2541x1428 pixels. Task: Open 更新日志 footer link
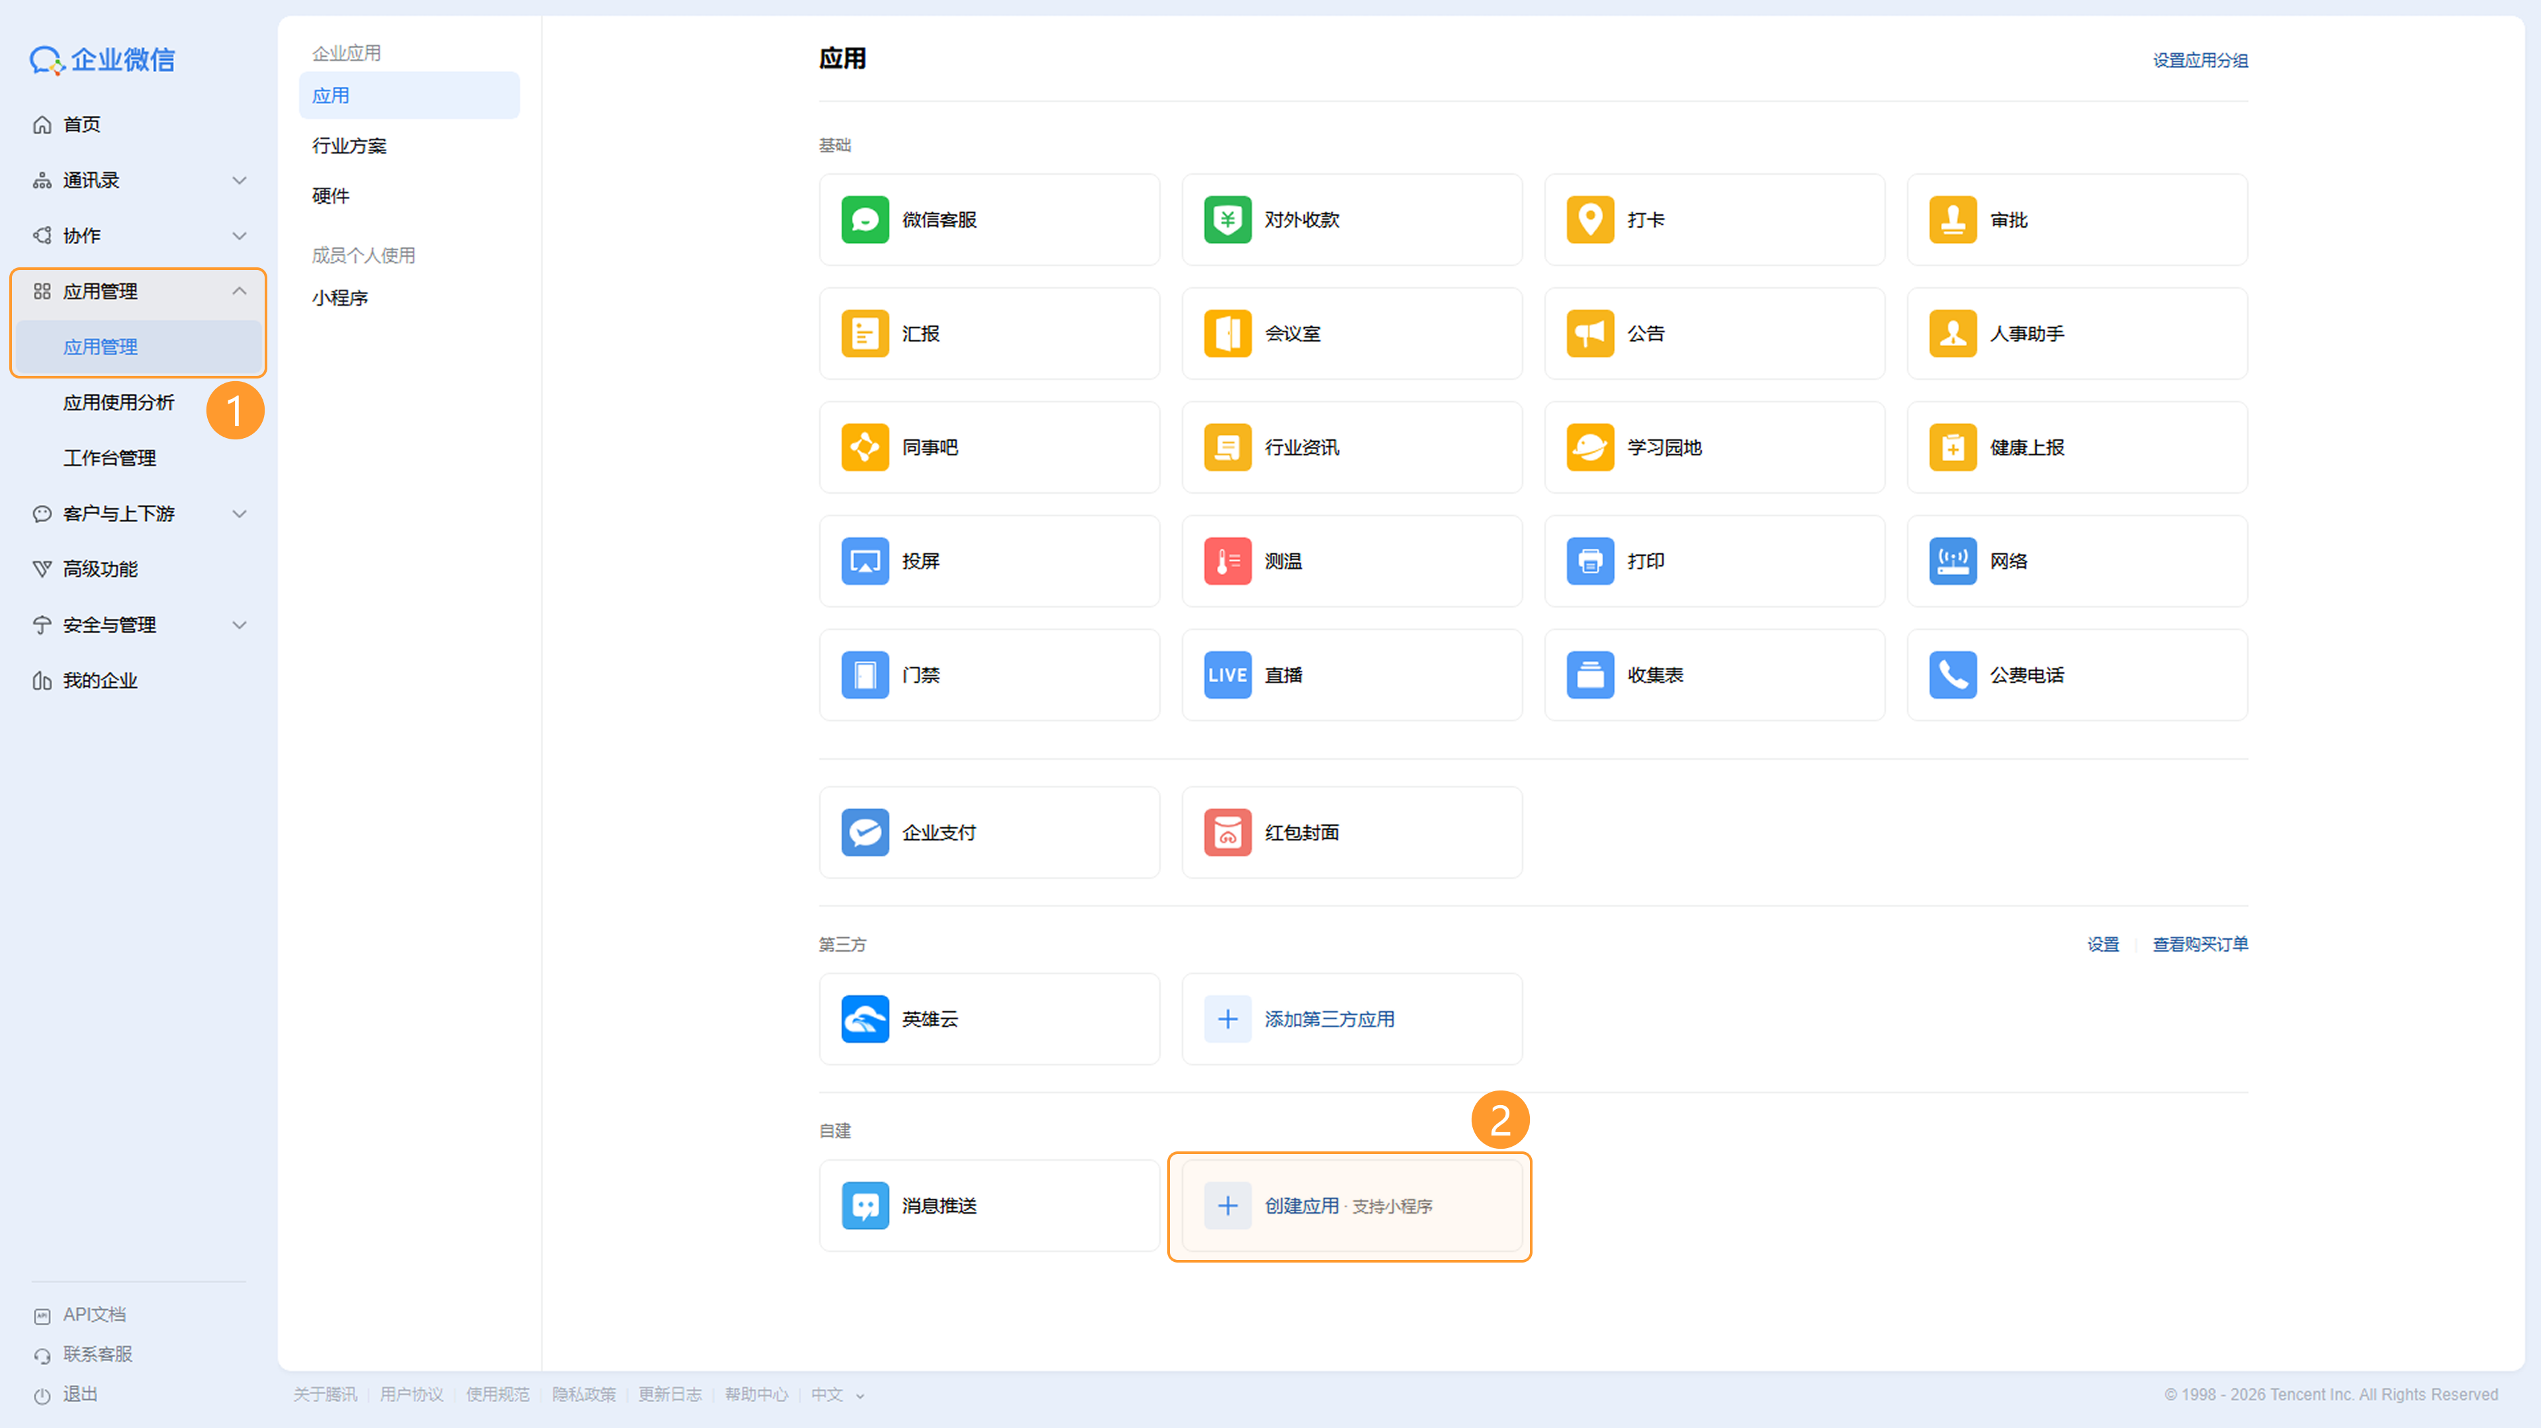[670, 1394]
